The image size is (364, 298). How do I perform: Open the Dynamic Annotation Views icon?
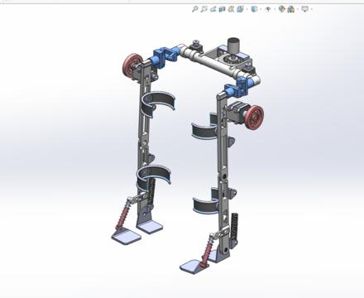[231, 9]
